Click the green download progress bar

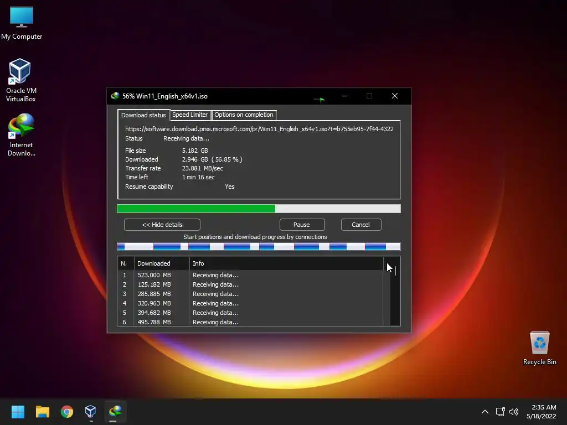(x=259, y=209)
